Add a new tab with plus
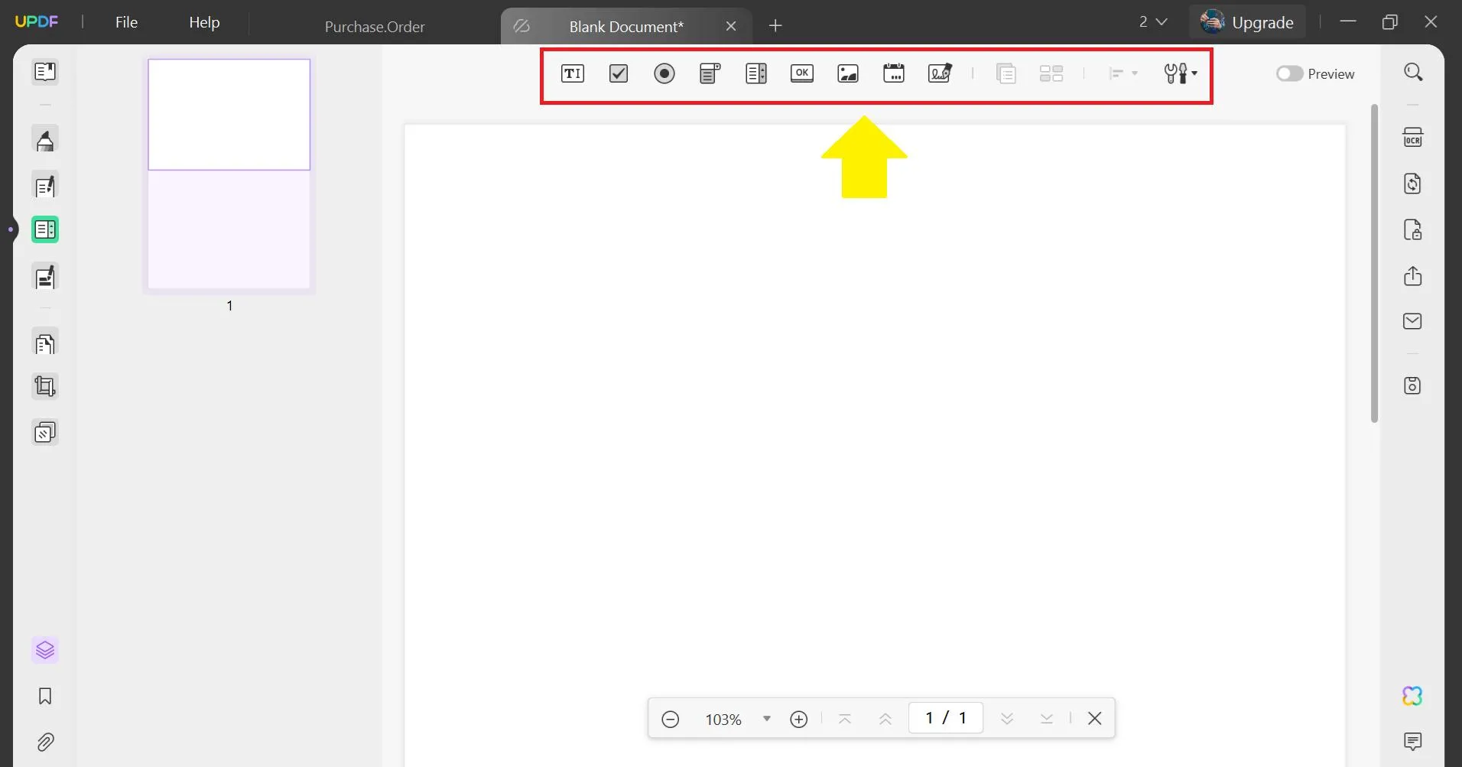 (775, 26)
